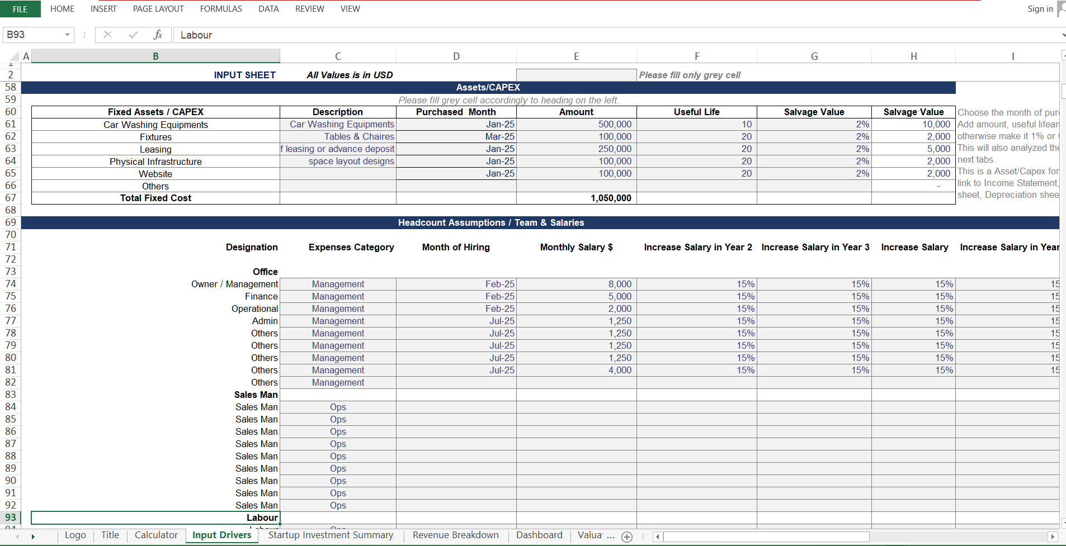Switch to Startup Investment Summary sheet
The image size is (1066, 546).
331,535
